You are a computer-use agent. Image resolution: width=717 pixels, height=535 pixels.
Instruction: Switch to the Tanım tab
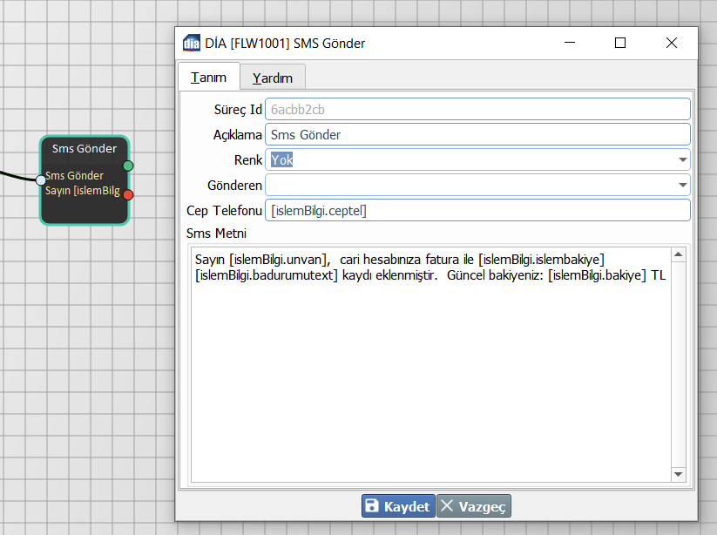pyautogui.click(x=208, y=78)
